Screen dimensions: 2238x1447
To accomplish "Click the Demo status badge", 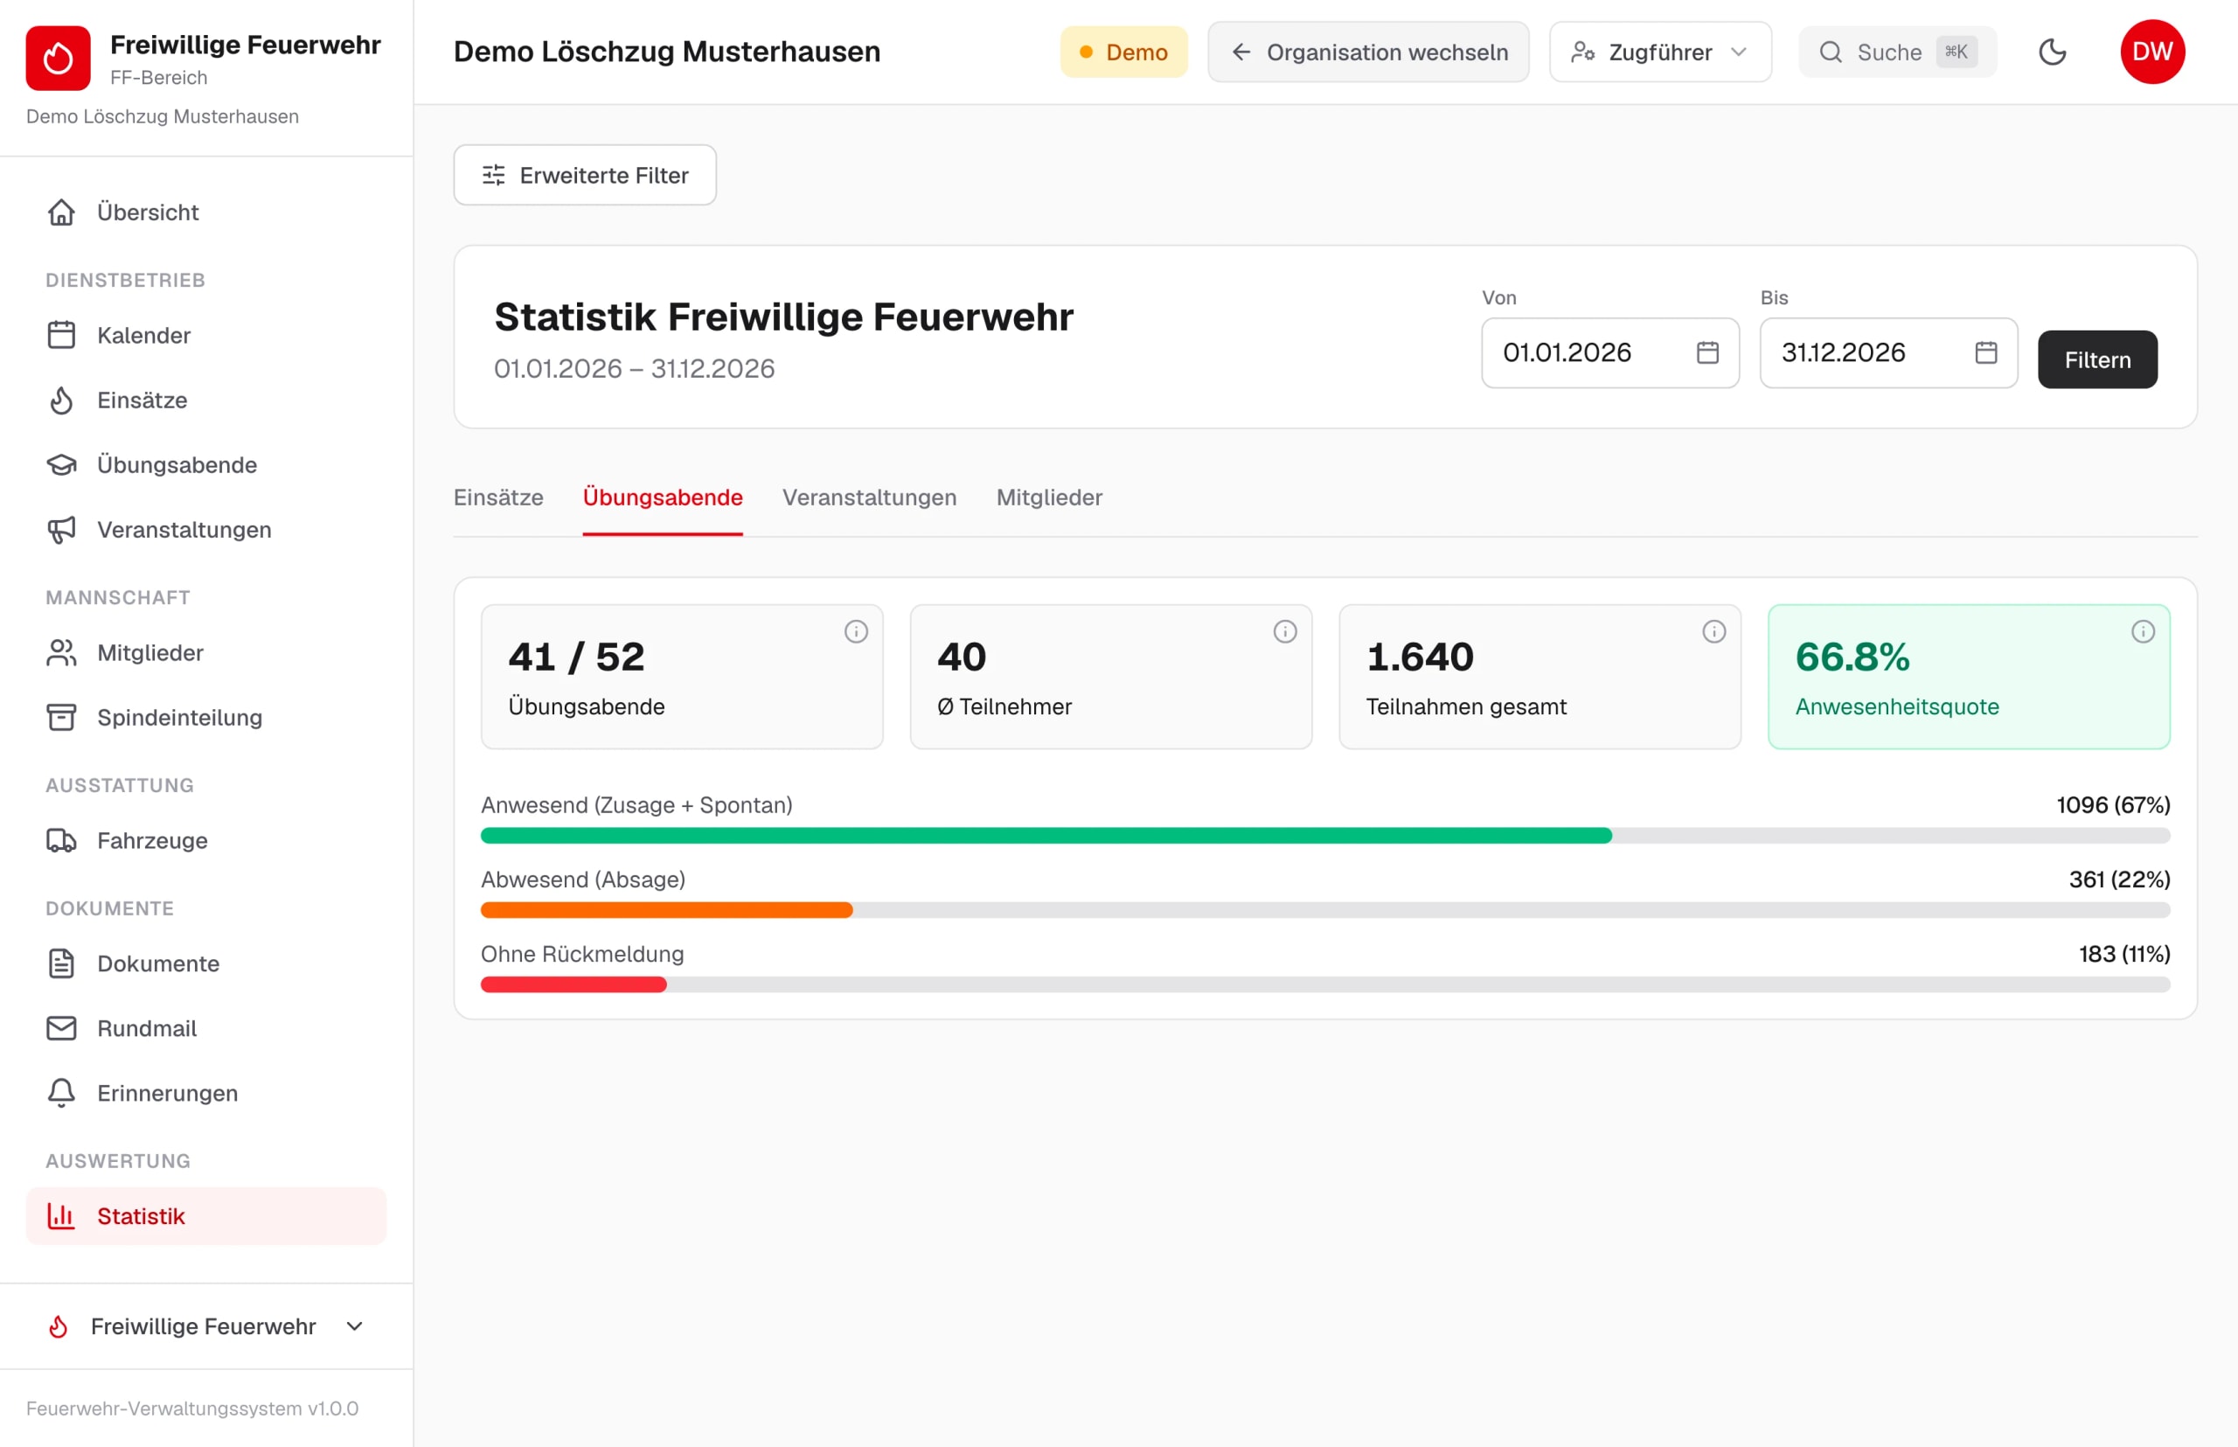I will click(x=1123, y=52).
